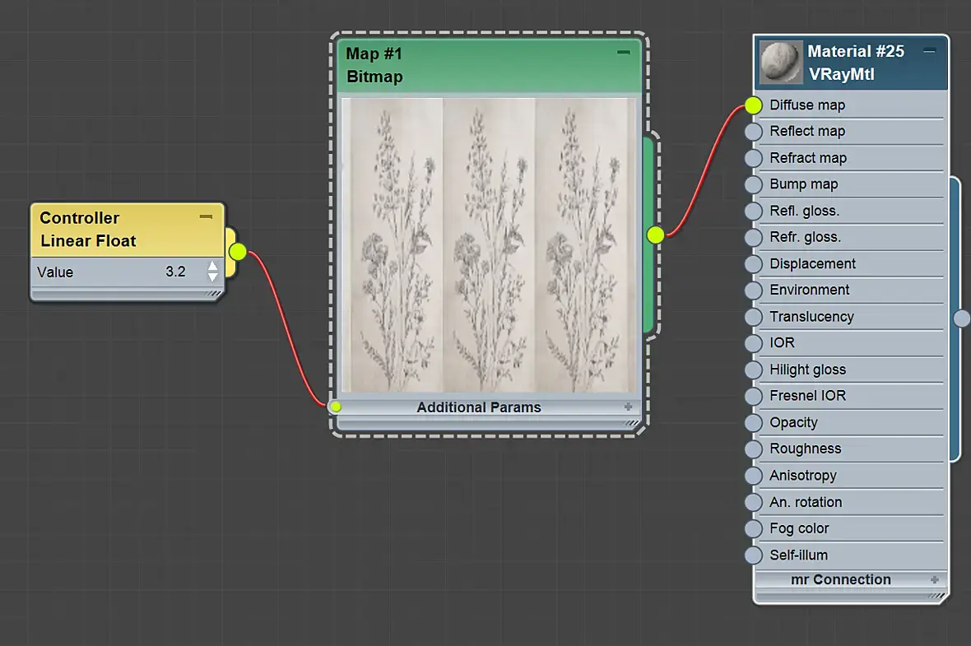
Task: Click the Fog color input socket
Action: (x=753, y=529)
